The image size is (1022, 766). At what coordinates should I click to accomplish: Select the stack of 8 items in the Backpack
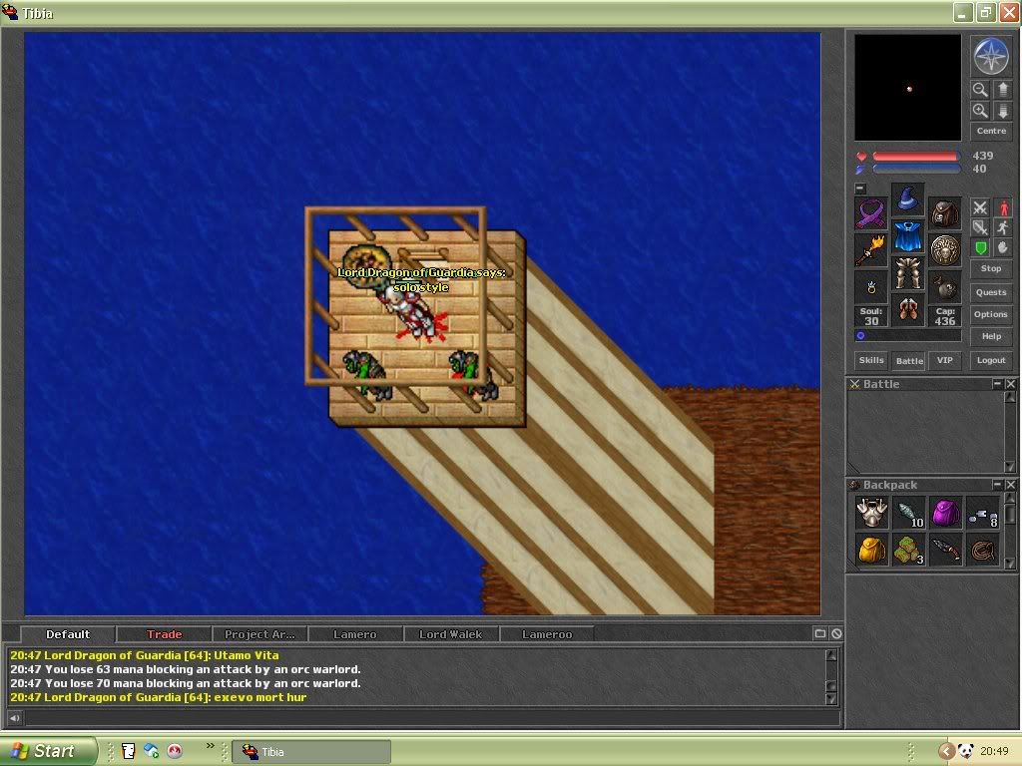click(982, 513)
